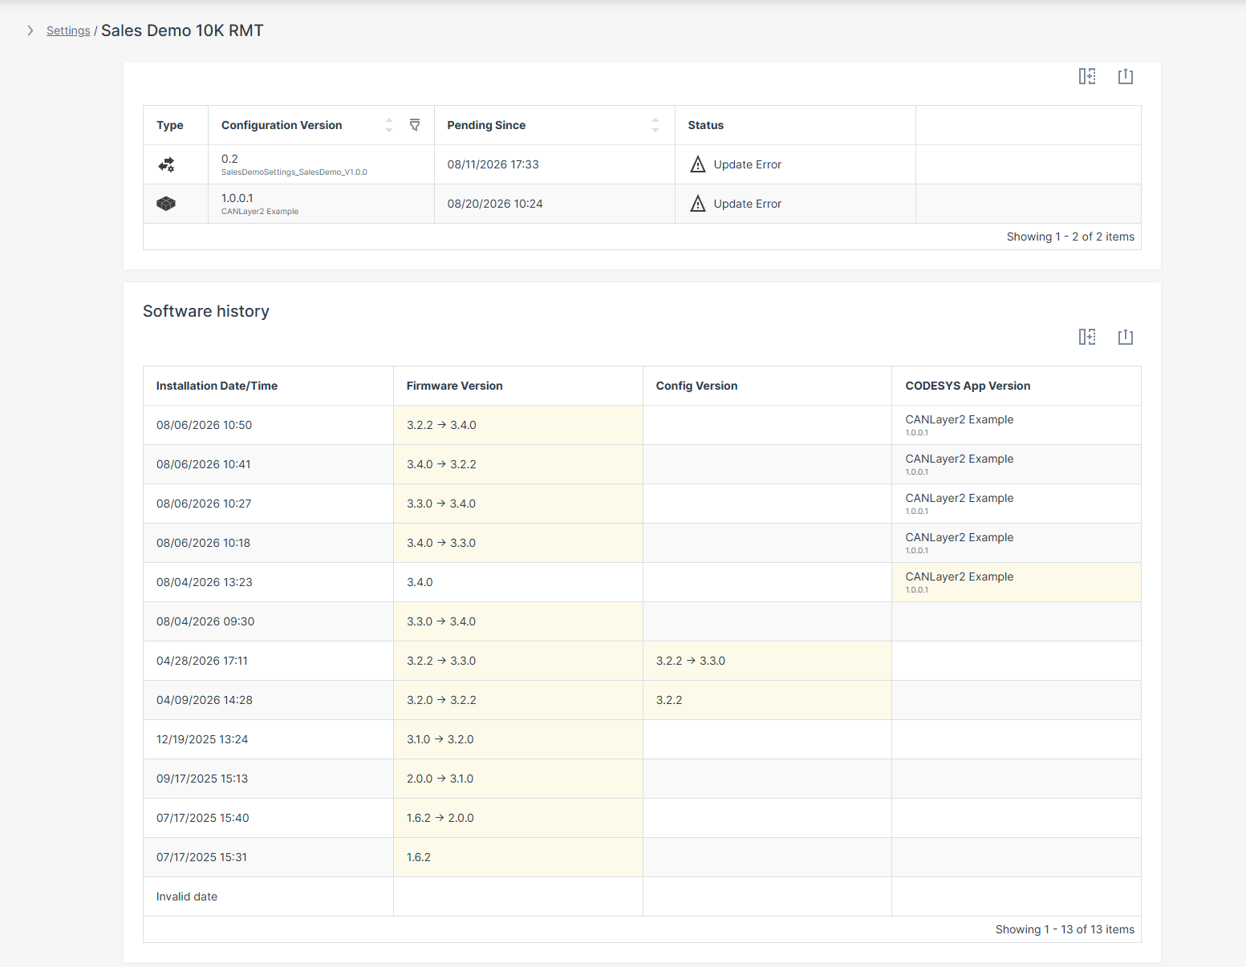The height and width of the screenshot is (967, 1246).
Task: Sort by Configuration Version using sort arrows
Action: [x=389, y=125]
